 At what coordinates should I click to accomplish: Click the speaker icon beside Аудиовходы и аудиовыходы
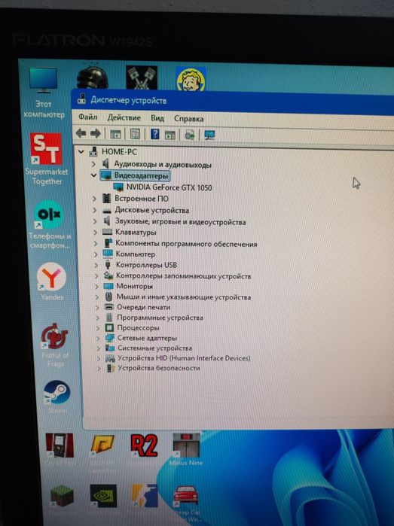pyautogui.click(x=105, y=164)
